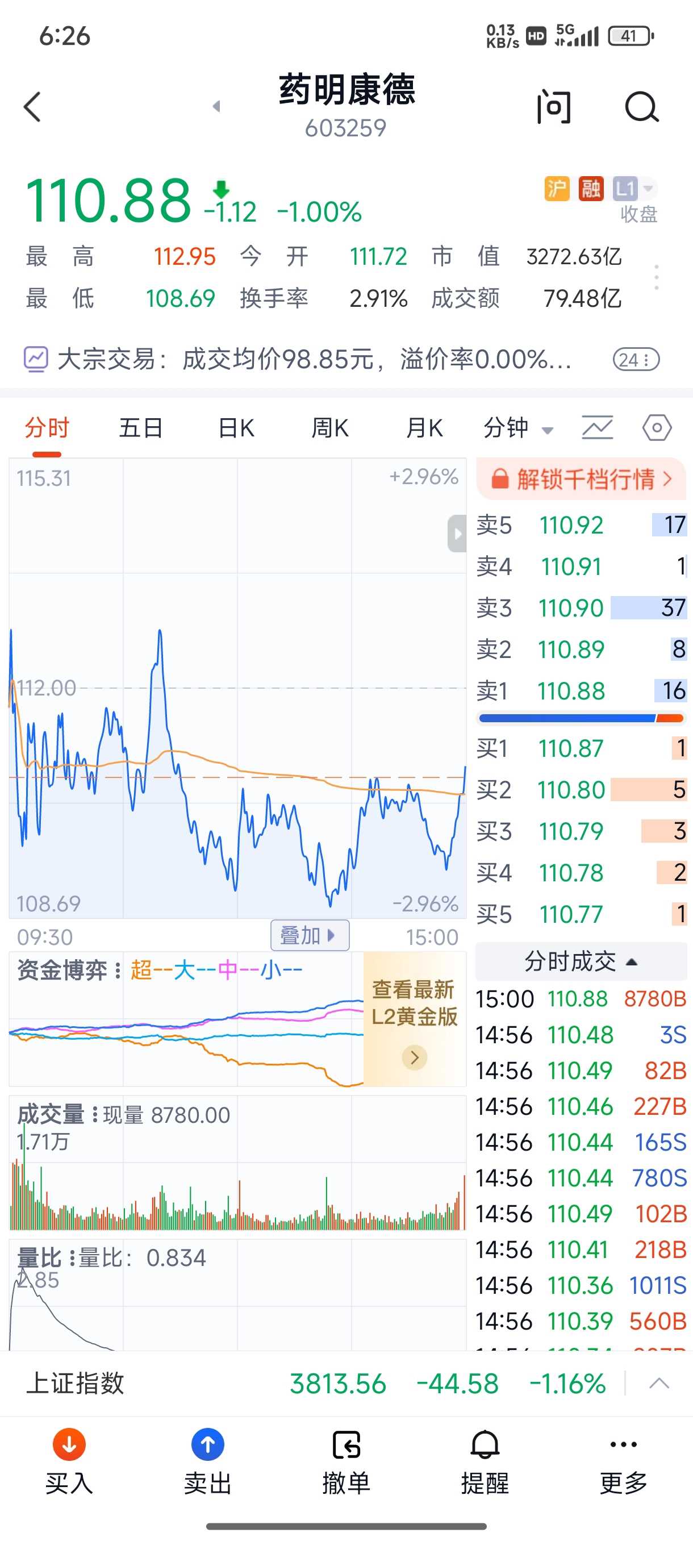Select the 分时 tab
693x1541 pixels.
tap(47, 428)
